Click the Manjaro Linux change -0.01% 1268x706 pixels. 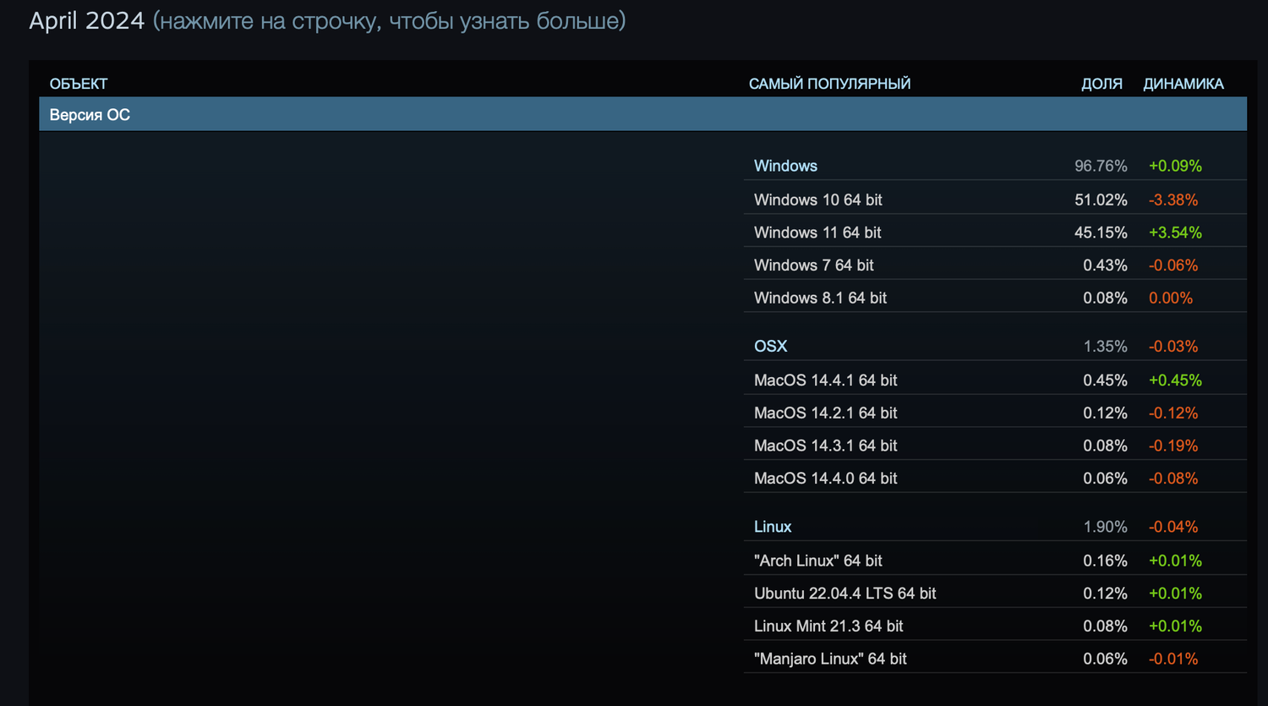[1173, 659]
